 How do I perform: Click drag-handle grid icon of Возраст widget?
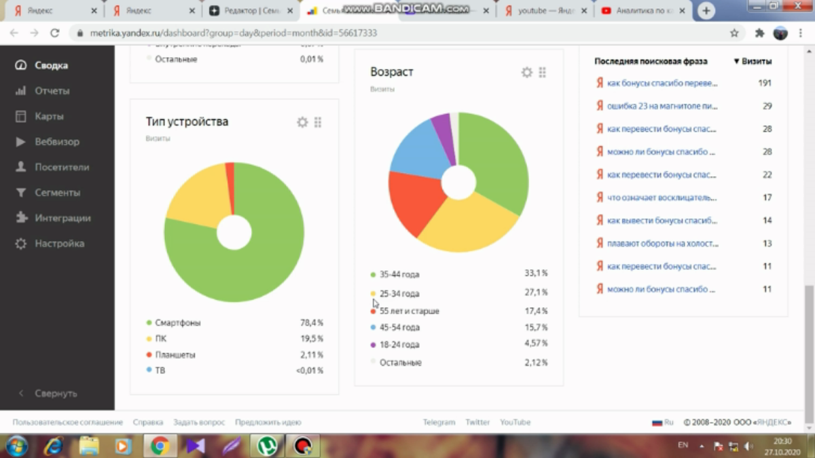click(543, 72)
